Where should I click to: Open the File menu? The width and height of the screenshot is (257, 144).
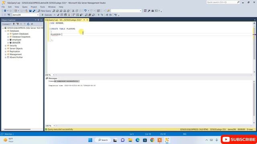tap(3, 7)
